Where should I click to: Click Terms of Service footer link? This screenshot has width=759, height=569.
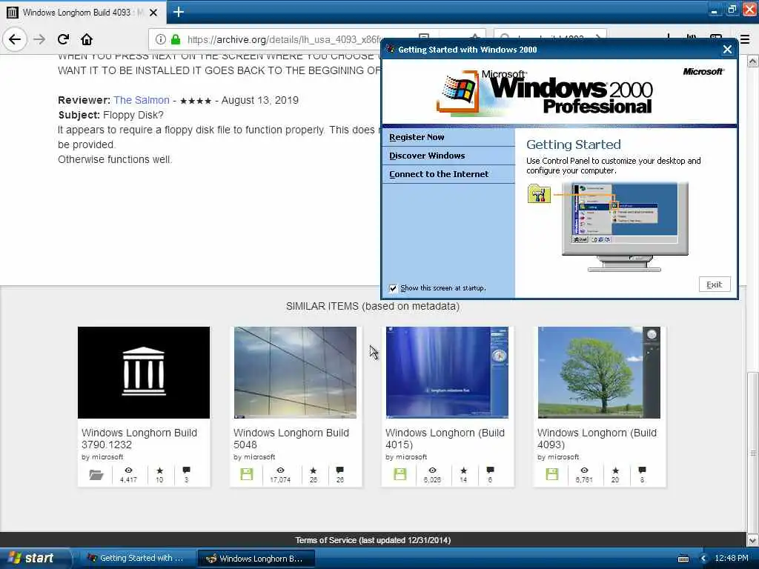click(x=373, y=540)
